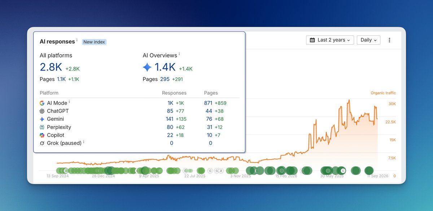Image resolution: width=433 pixels, height=211 pixels.
Task: Click the Copilot responses value 22
Action: pyautogui.click(x=170, y=135)
